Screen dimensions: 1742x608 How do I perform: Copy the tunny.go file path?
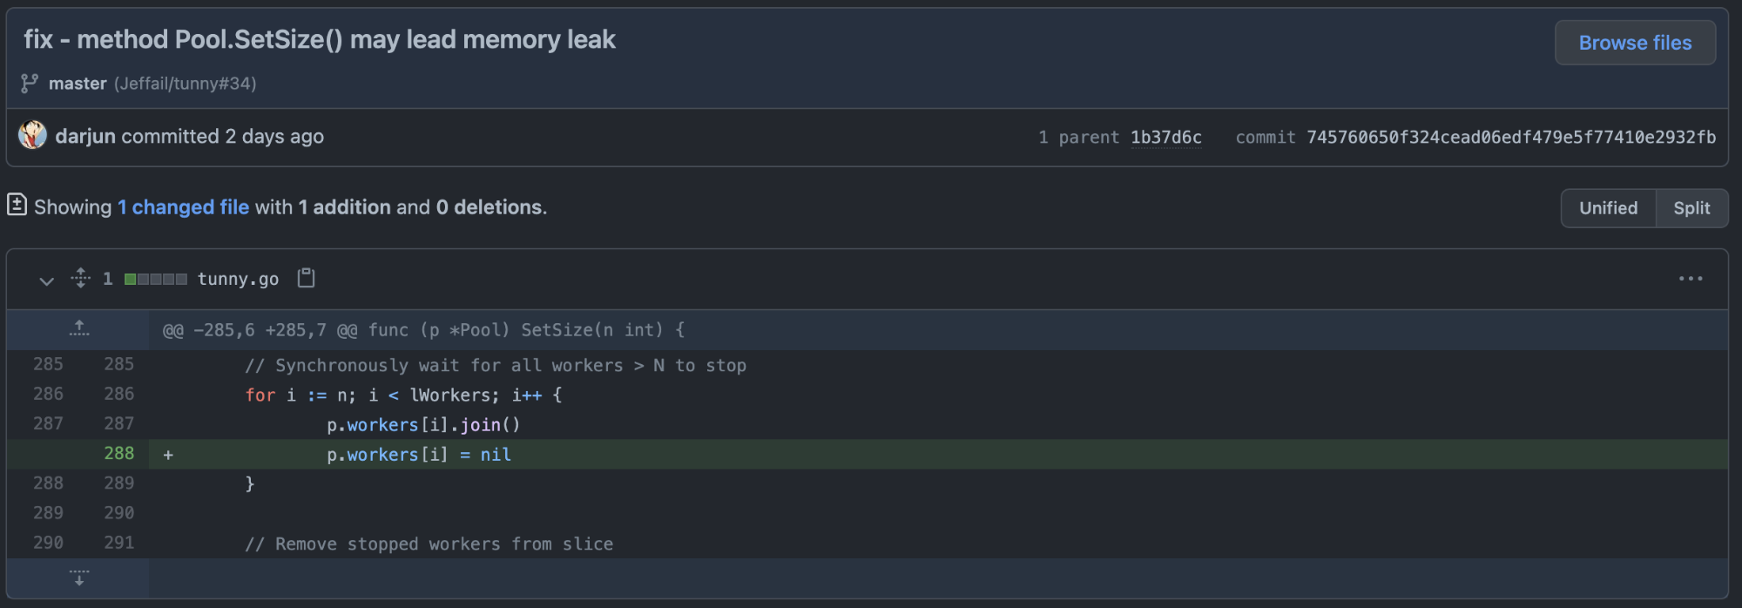pyautogui.click(x=306, y=278)
